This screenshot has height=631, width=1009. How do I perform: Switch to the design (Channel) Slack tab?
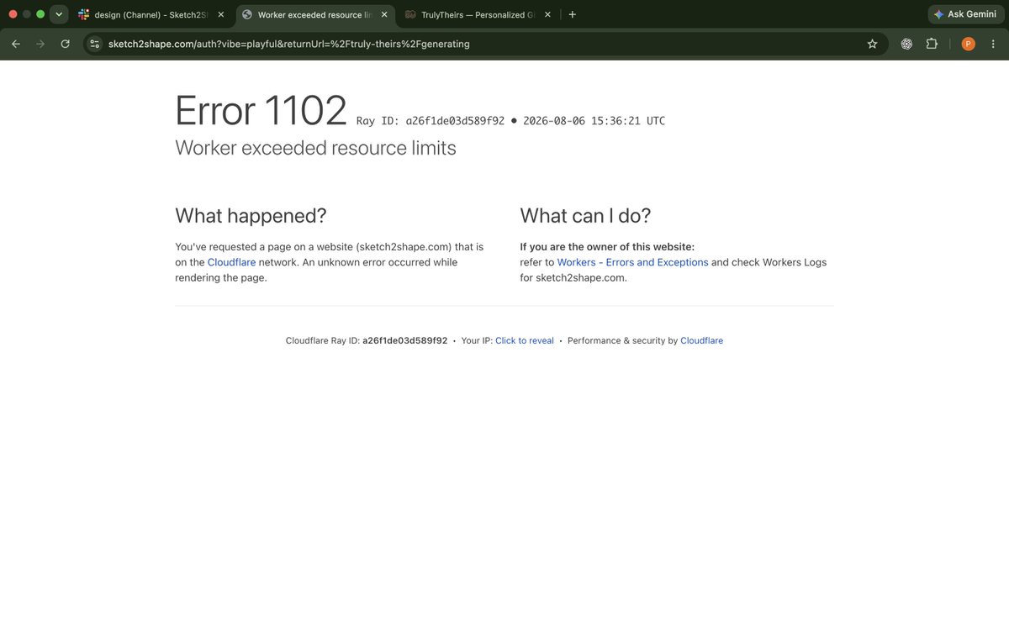click(x=151, y=14)
